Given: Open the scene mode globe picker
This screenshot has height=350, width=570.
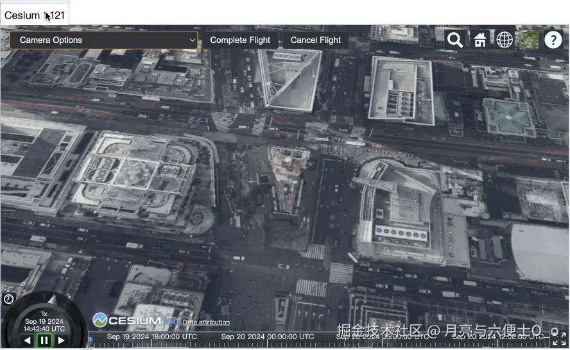Looking at the screenshot, I should [505, 40].
